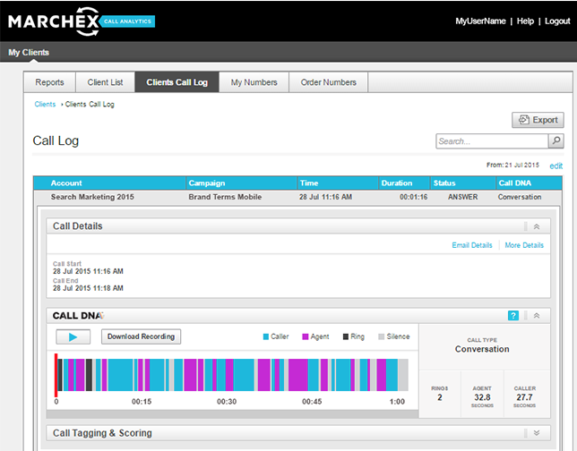Open Call DNA help question mark

pyautogui.click(x=513, y=315)
